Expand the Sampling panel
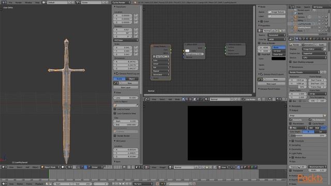Screen dimensions: 331x186 [290, 145]
